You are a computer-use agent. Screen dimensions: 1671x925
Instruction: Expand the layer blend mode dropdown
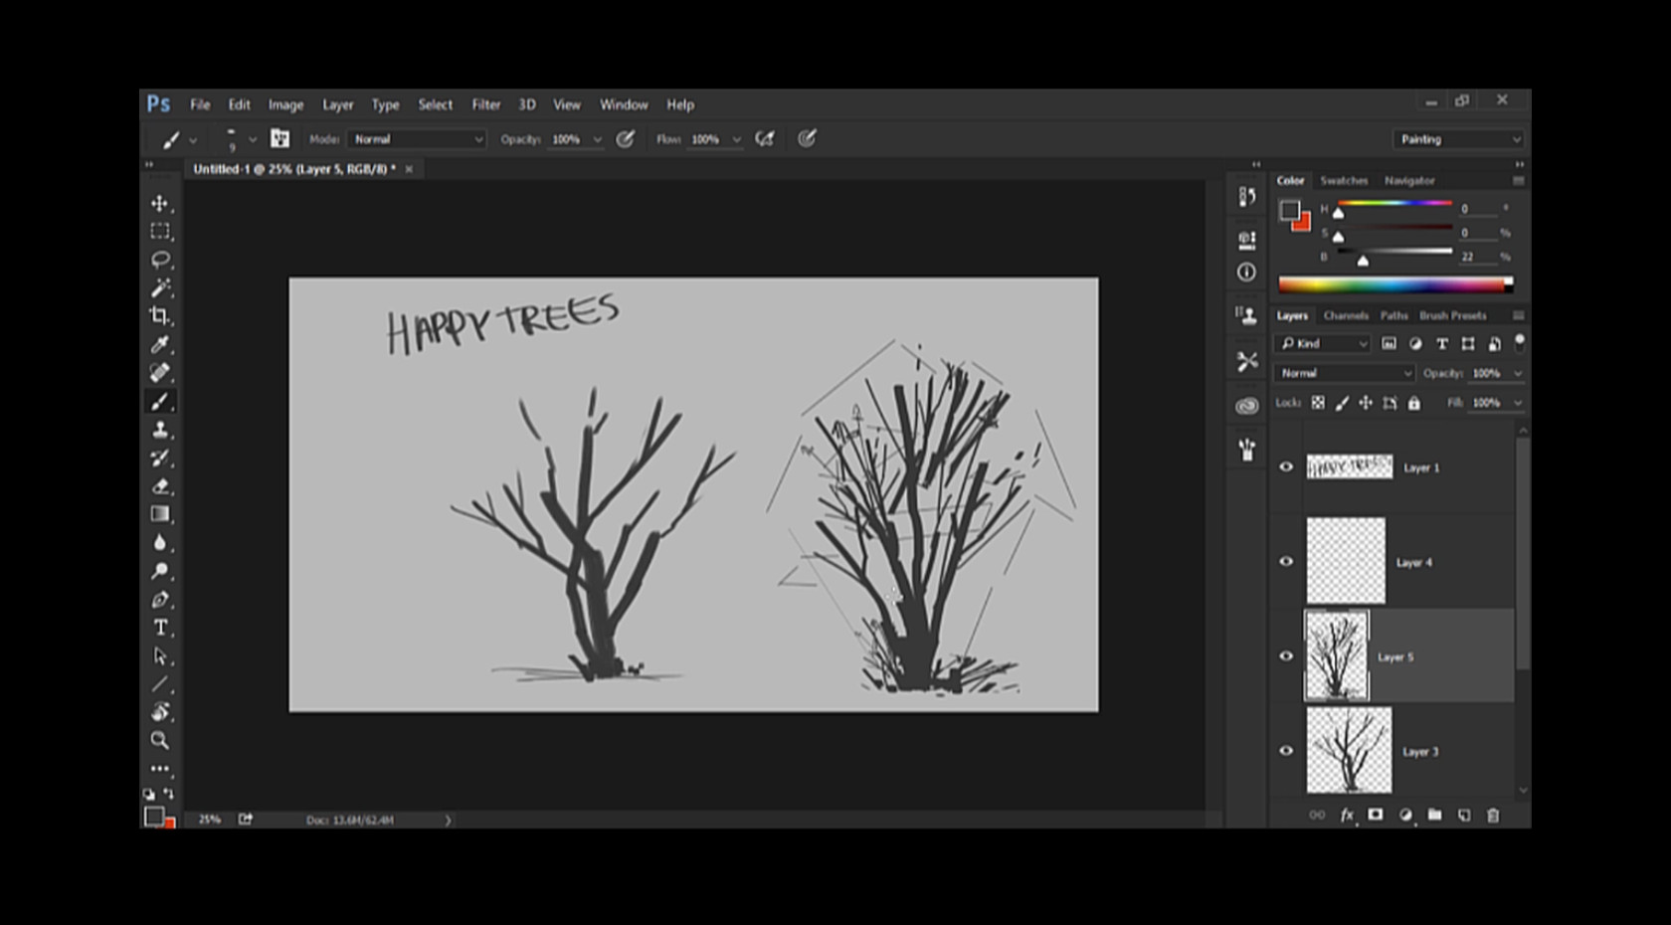1344,373
